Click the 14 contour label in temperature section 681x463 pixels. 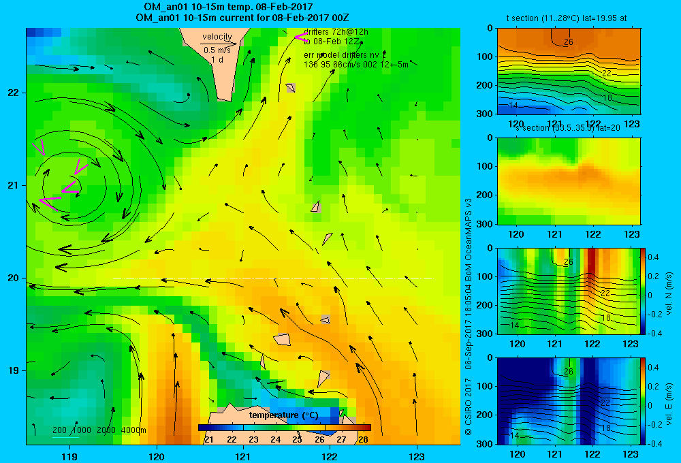(x=513, y=106)
